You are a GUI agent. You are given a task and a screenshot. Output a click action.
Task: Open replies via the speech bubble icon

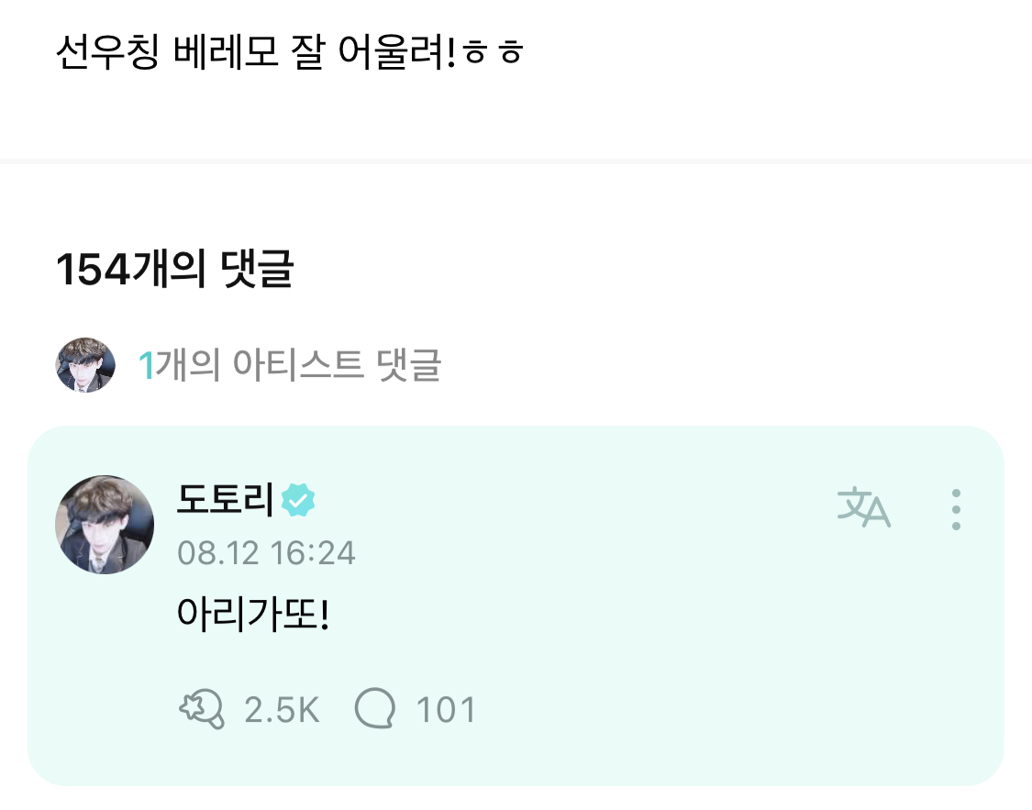pyautogui.click(x=374, y=709)
